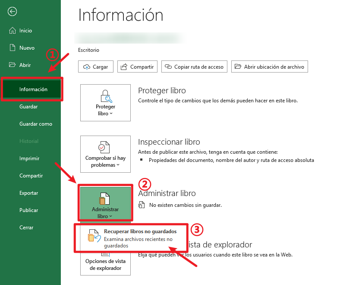Expand the Proteger libro dropdown
This screenshot has height=285, width=340.
coord(105,103)
